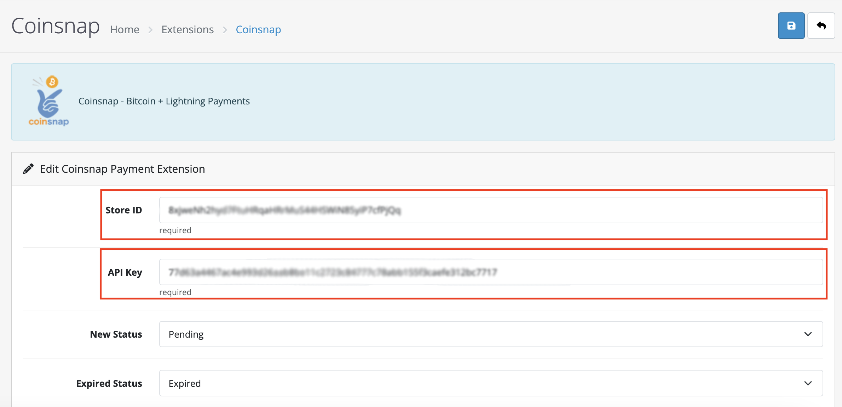Image resolution: width=842 pixels, height=407 pixels.
Task: Click the blue save disk icon
Action: pos(791,26)
